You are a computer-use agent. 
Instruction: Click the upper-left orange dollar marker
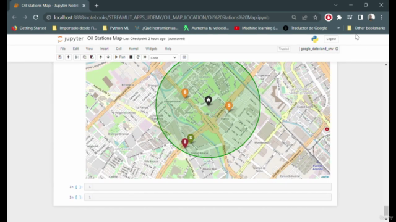[185, 93]
